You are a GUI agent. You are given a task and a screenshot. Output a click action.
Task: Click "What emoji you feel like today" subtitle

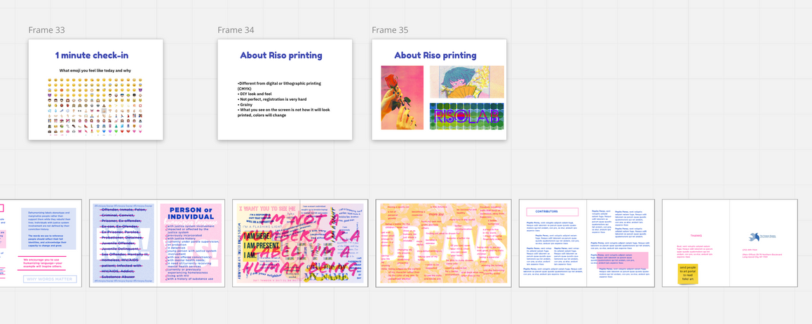tap(96, 70)
